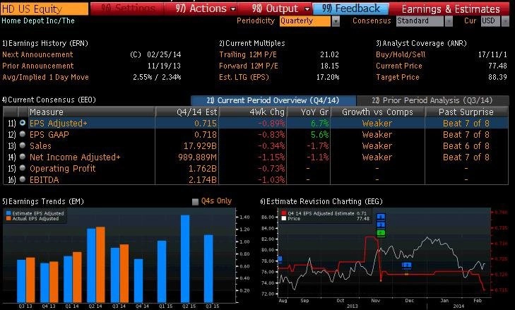Switch to Current Period Overview (Q4/14) tab
This screenshot has height=310, width=515.
273,100
